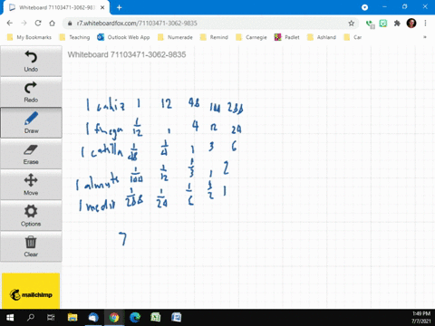
Task: Open File Explorer from the taskbar
Action: click(x=72, y=317)
